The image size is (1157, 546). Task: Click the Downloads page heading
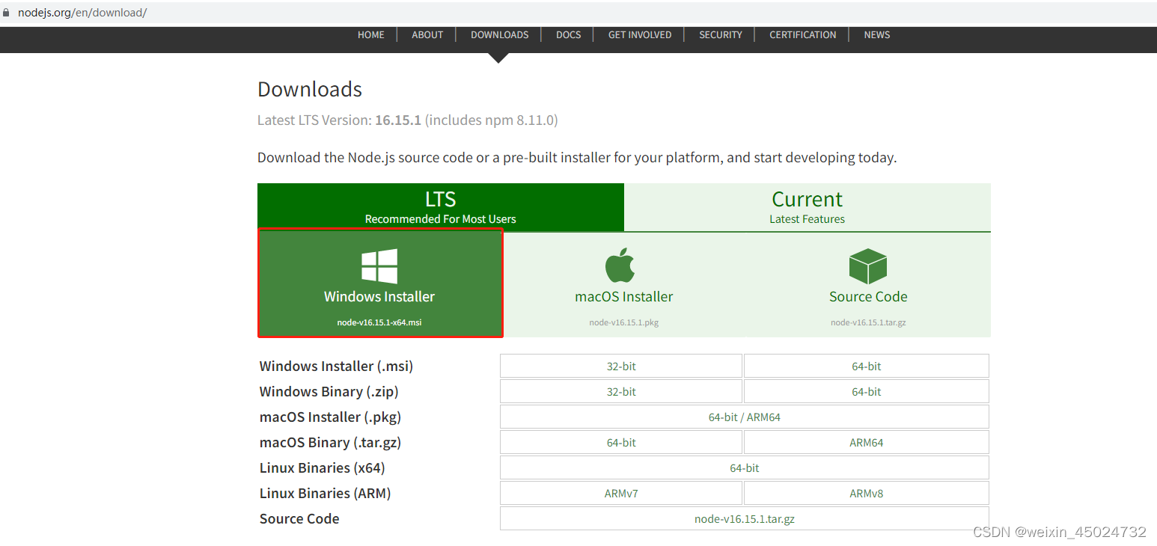pyautogui.click(x=310, y=90)
